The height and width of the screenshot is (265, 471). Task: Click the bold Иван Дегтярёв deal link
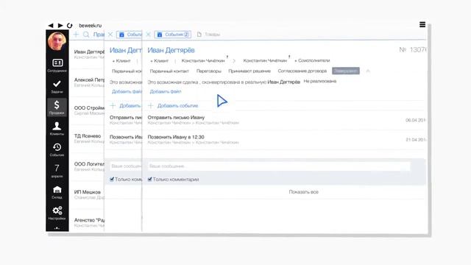283,82
